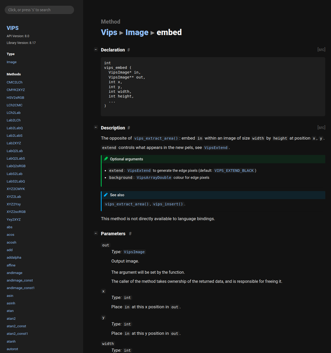Open the Description [src] link
Viewport: 331px width, 353px height.
(321, 127)
